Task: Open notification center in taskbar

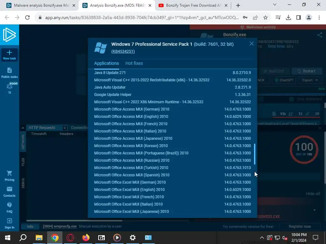Action: [x=315, y=238]
